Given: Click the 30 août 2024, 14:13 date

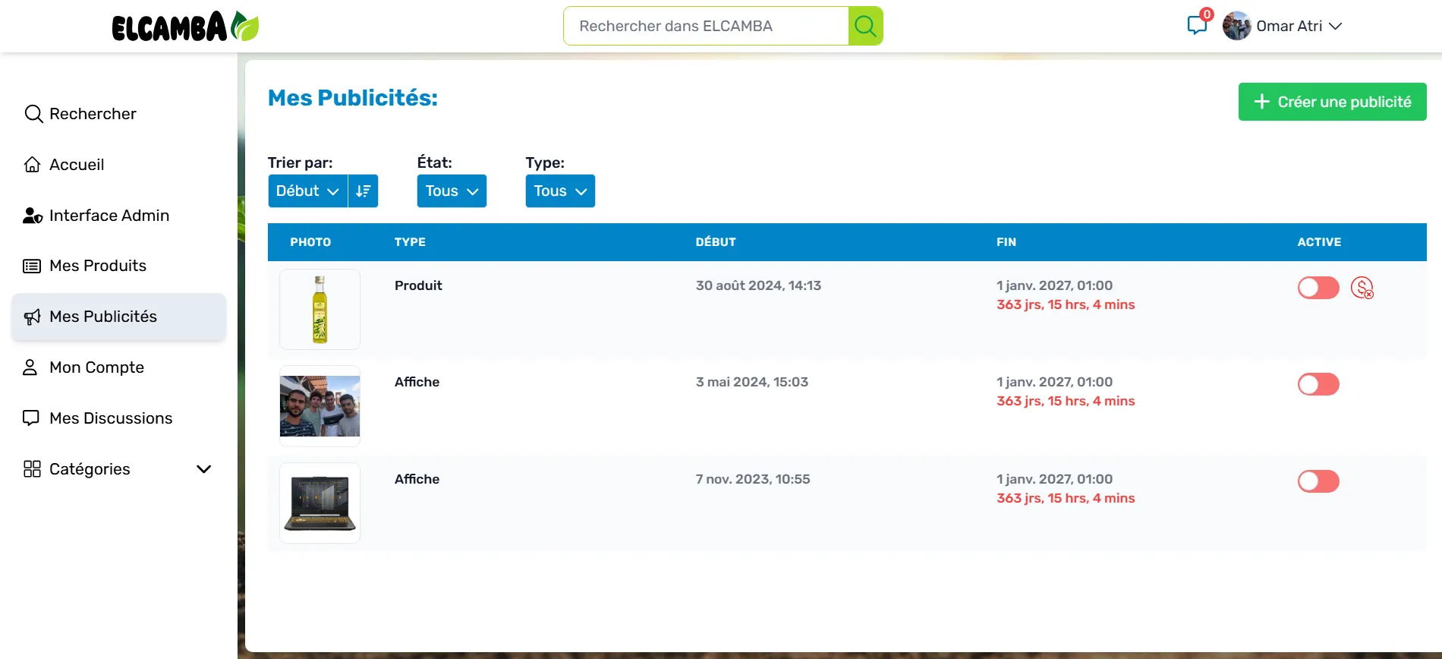Looking at the screenshot, I should click(x=758, y=285).
